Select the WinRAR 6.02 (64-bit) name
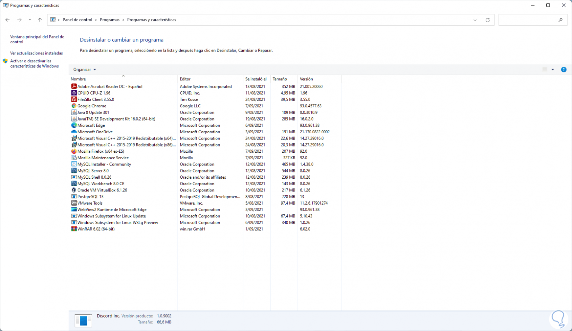This screenshot has height=331, width=572. (96, 229)
